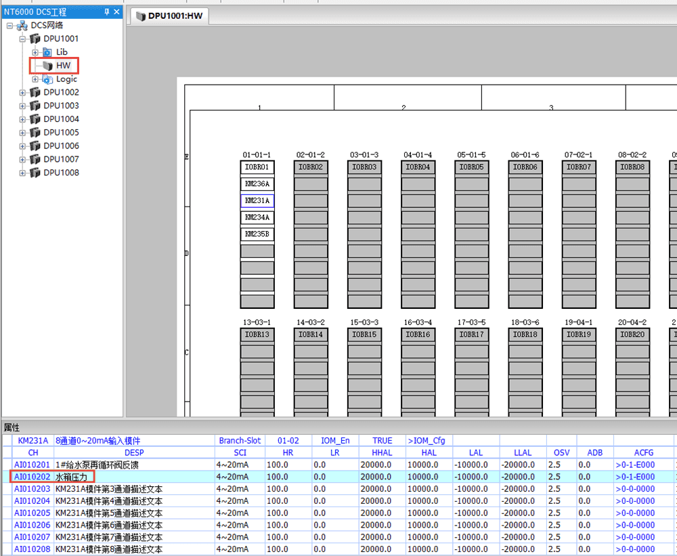Expand the Lib tree node
Viewport: 677px width, 556px height.
[35, 53]
